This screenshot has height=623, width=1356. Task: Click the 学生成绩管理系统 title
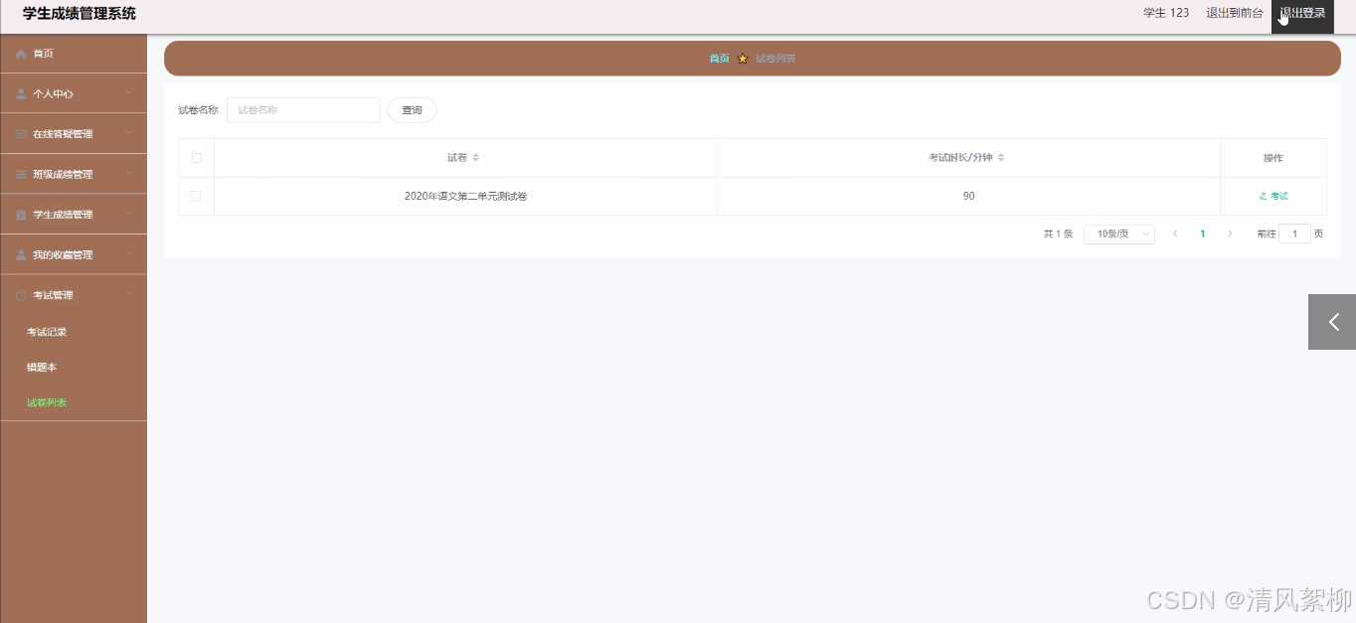pos(80,14)
